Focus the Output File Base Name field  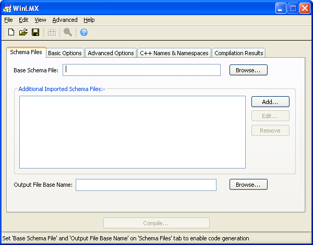click(146, 185)
